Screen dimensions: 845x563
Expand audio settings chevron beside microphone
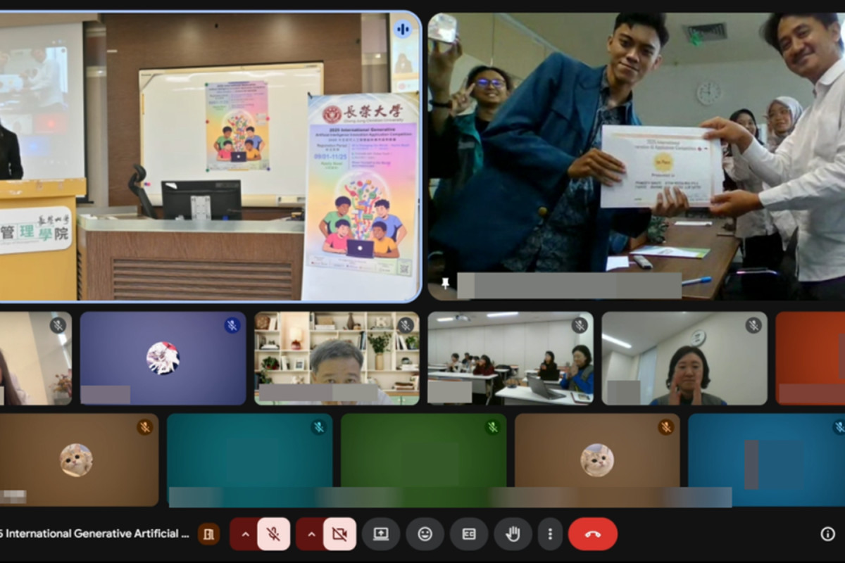coord(244,534)
